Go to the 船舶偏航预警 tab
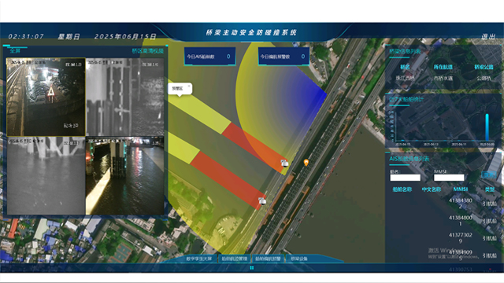The height and width of the screenshot is (283, 504). [268, 259]
